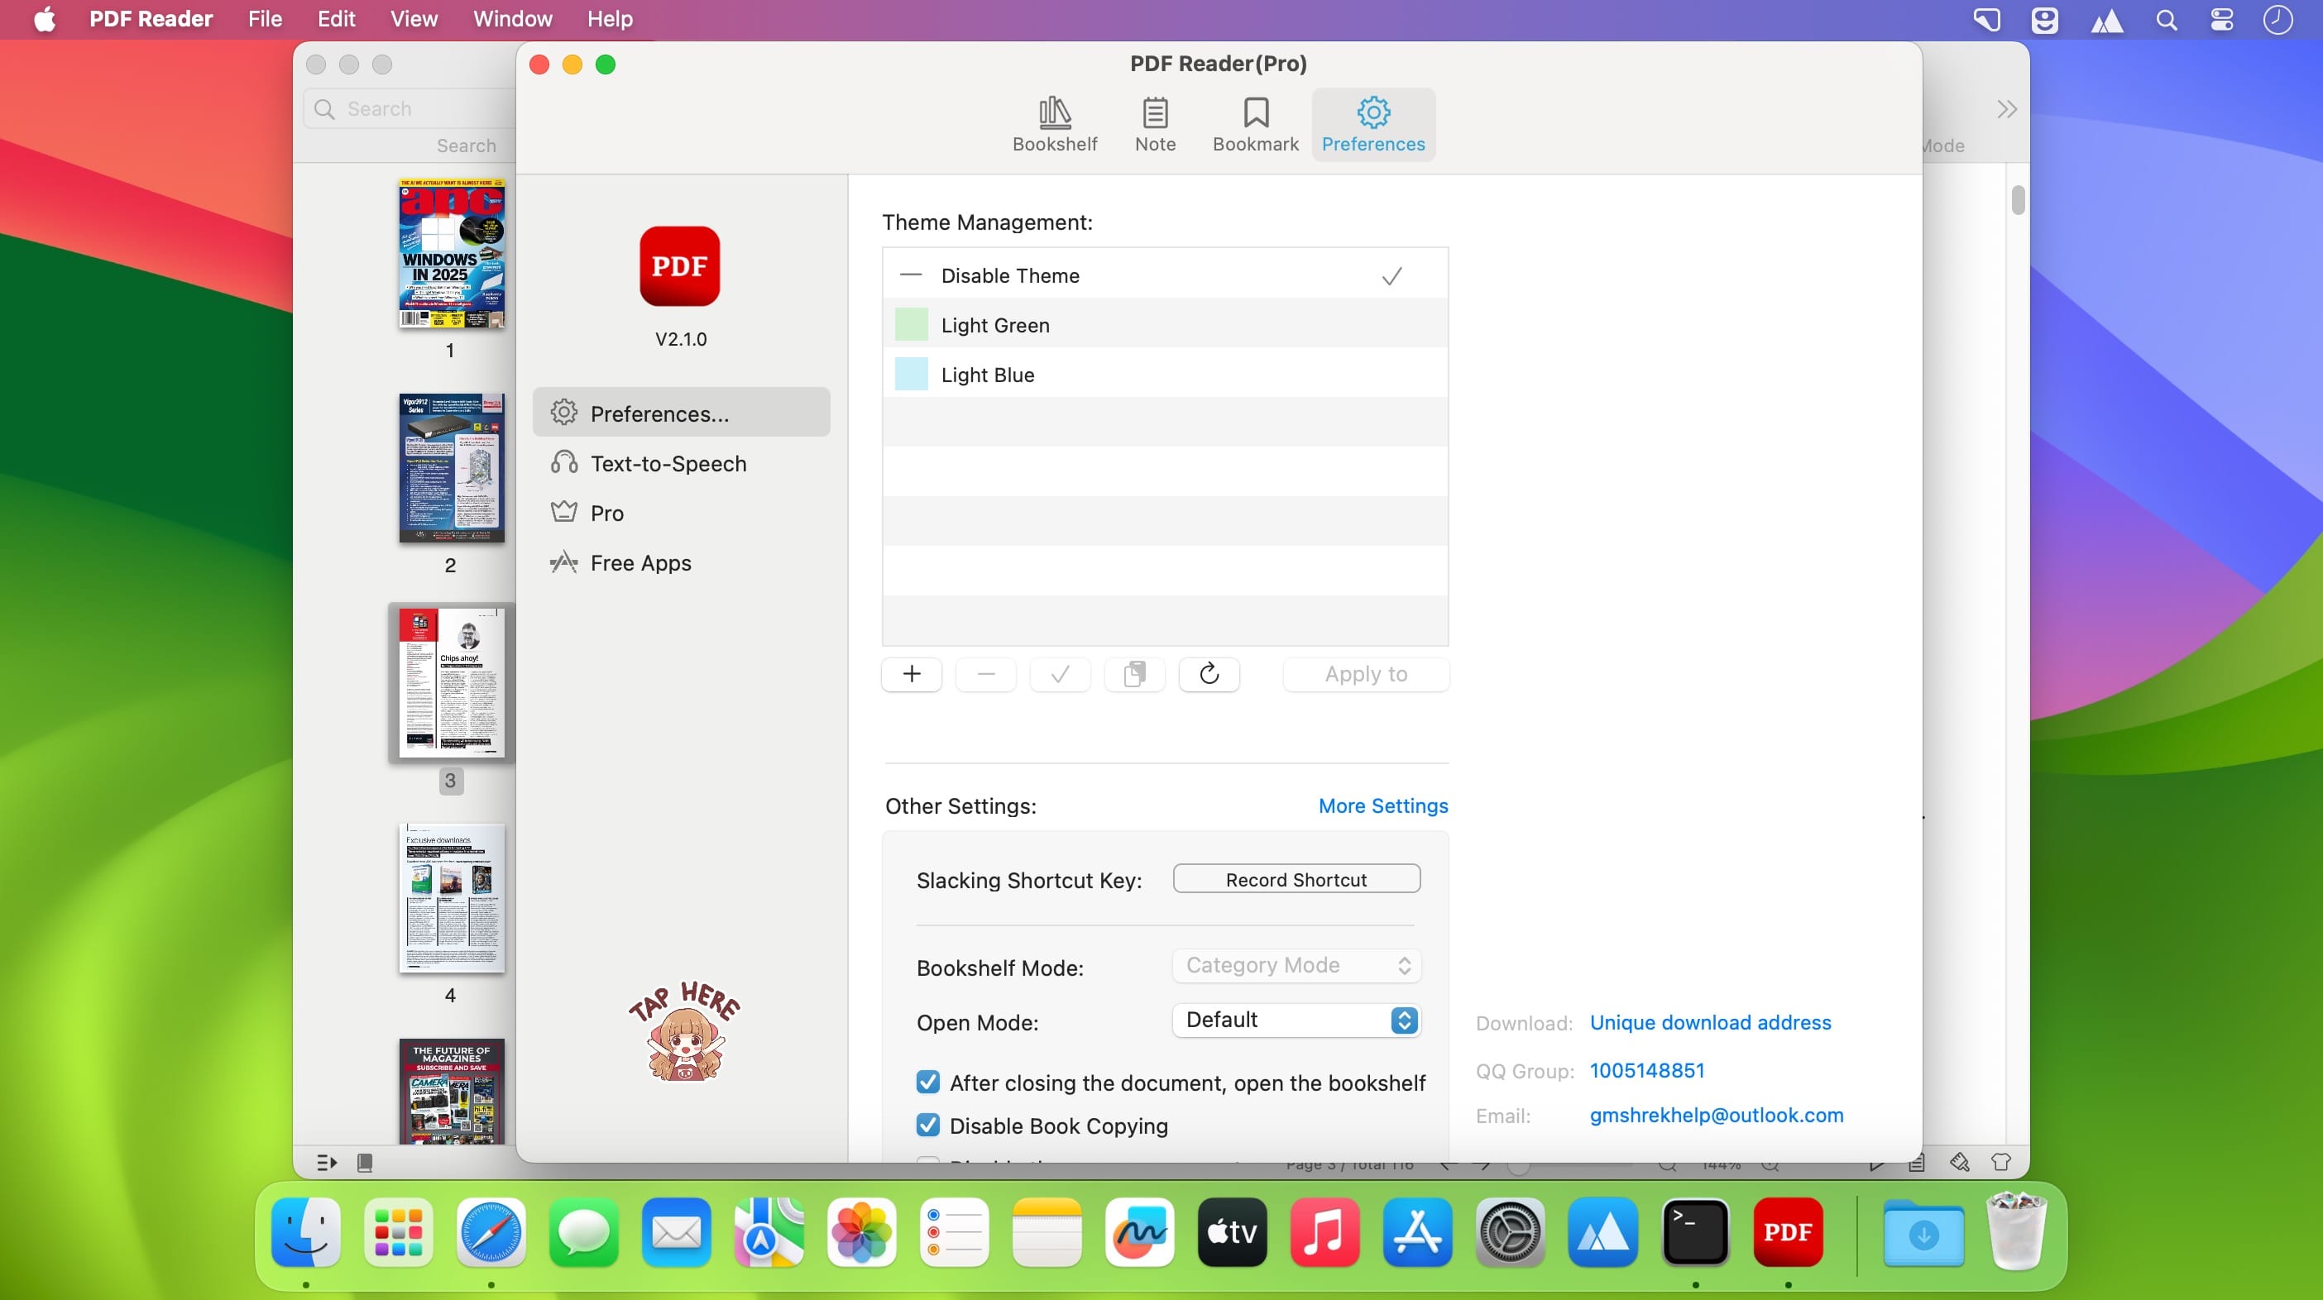
Task: Open the App Store from the Dock
Action: click(1418, 1231)
